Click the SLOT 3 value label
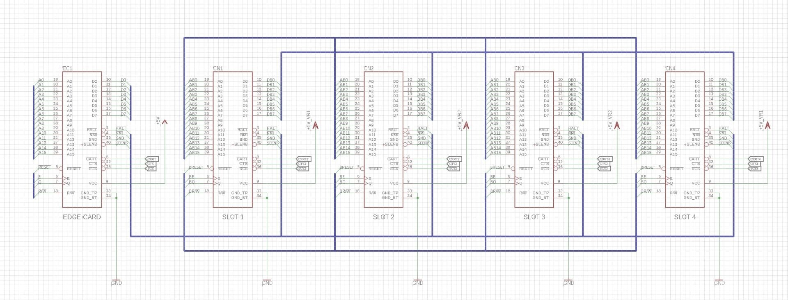This screenshot has width=788, height=300. tap(534, 217)
